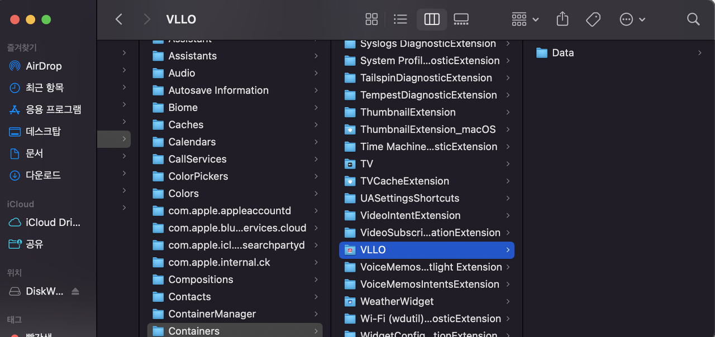Image resolution: width=715 pixels, height=337 pixels.
Task: Click the TailspinDiagnosticExtension folder icon
Action: [350, 78]
